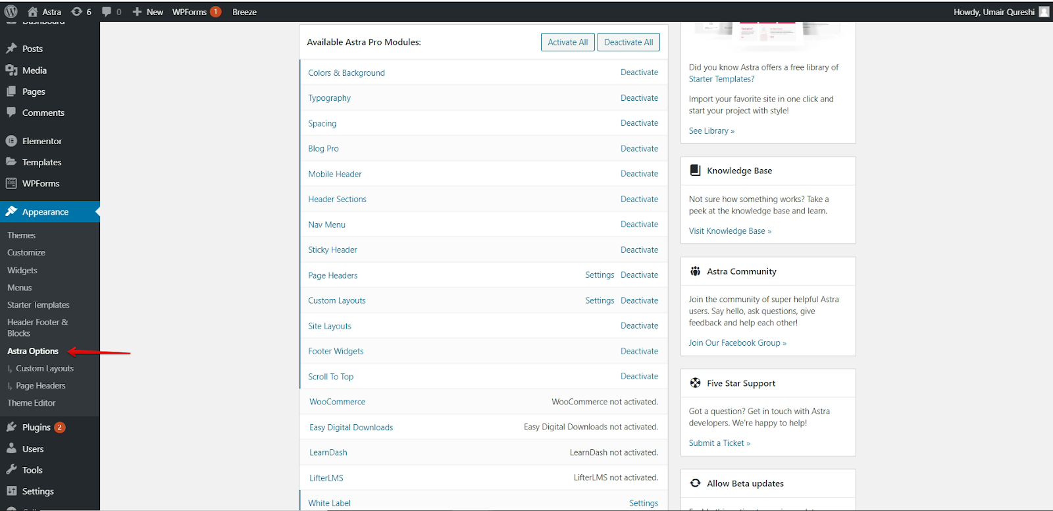Click the Five Star Support lifebuoy icon
1053x511 pixels.
[x=695, y=383]
